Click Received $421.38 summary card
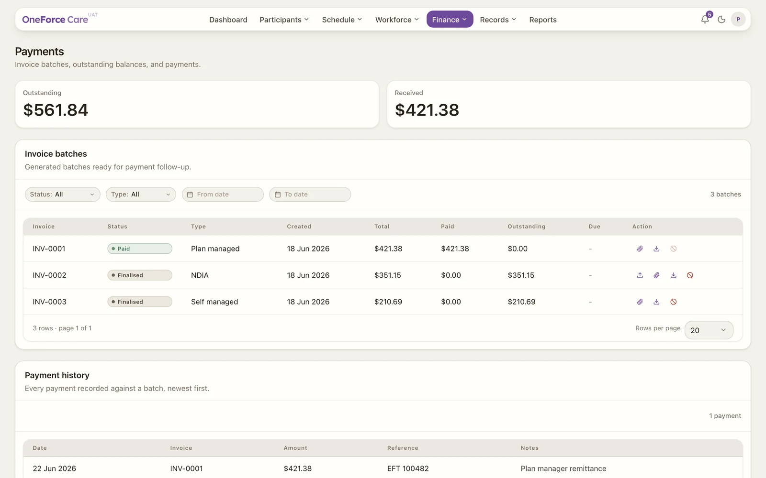Screen dimensions: 766x478 click(x=568, y=104)
